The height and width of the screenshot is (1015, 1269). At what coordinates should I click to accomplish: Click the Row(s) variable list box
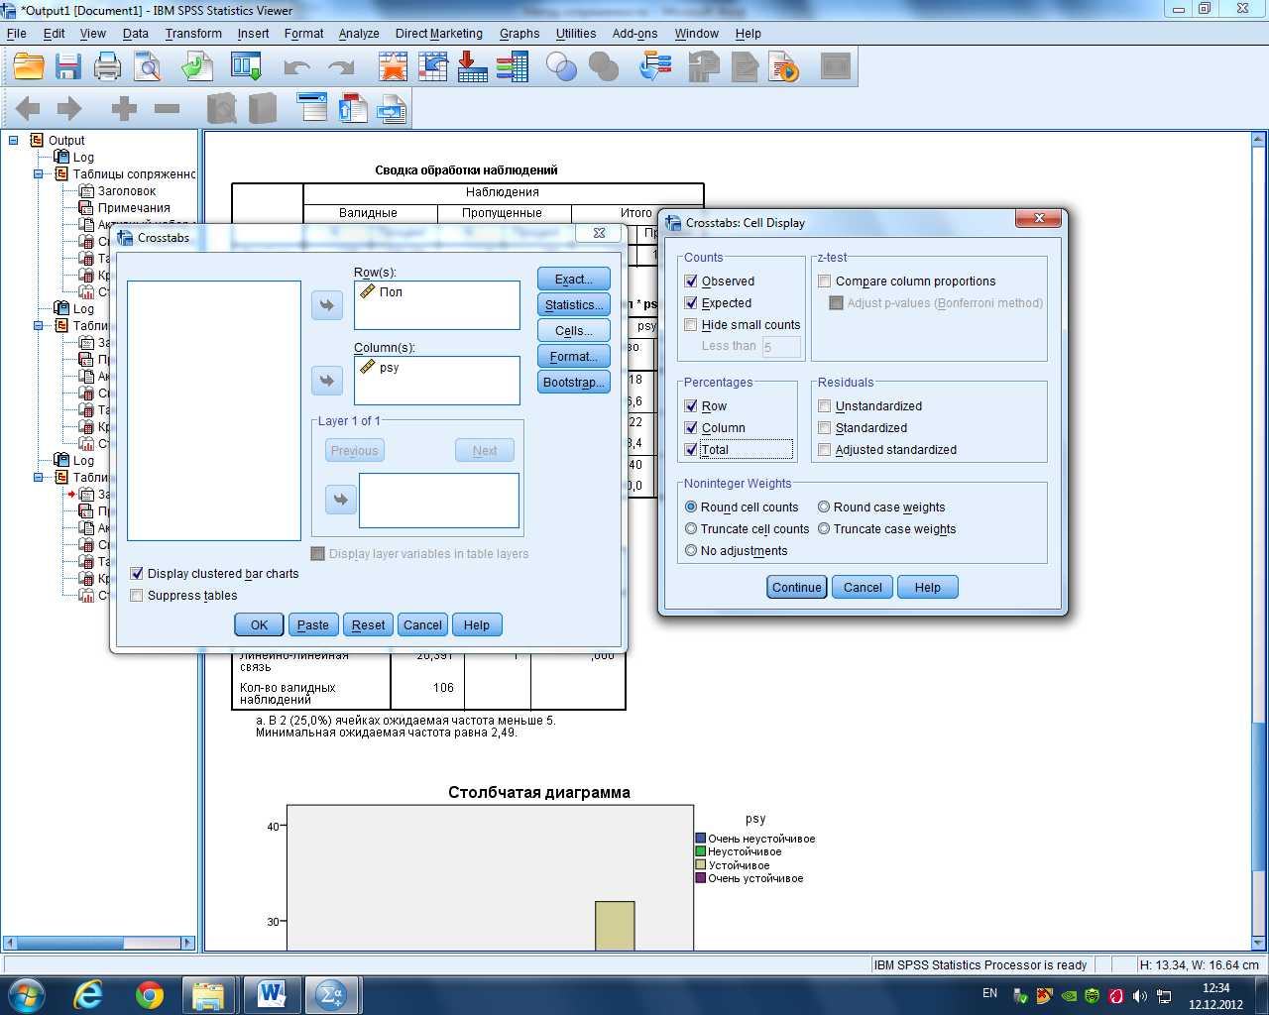pos(437,305)
